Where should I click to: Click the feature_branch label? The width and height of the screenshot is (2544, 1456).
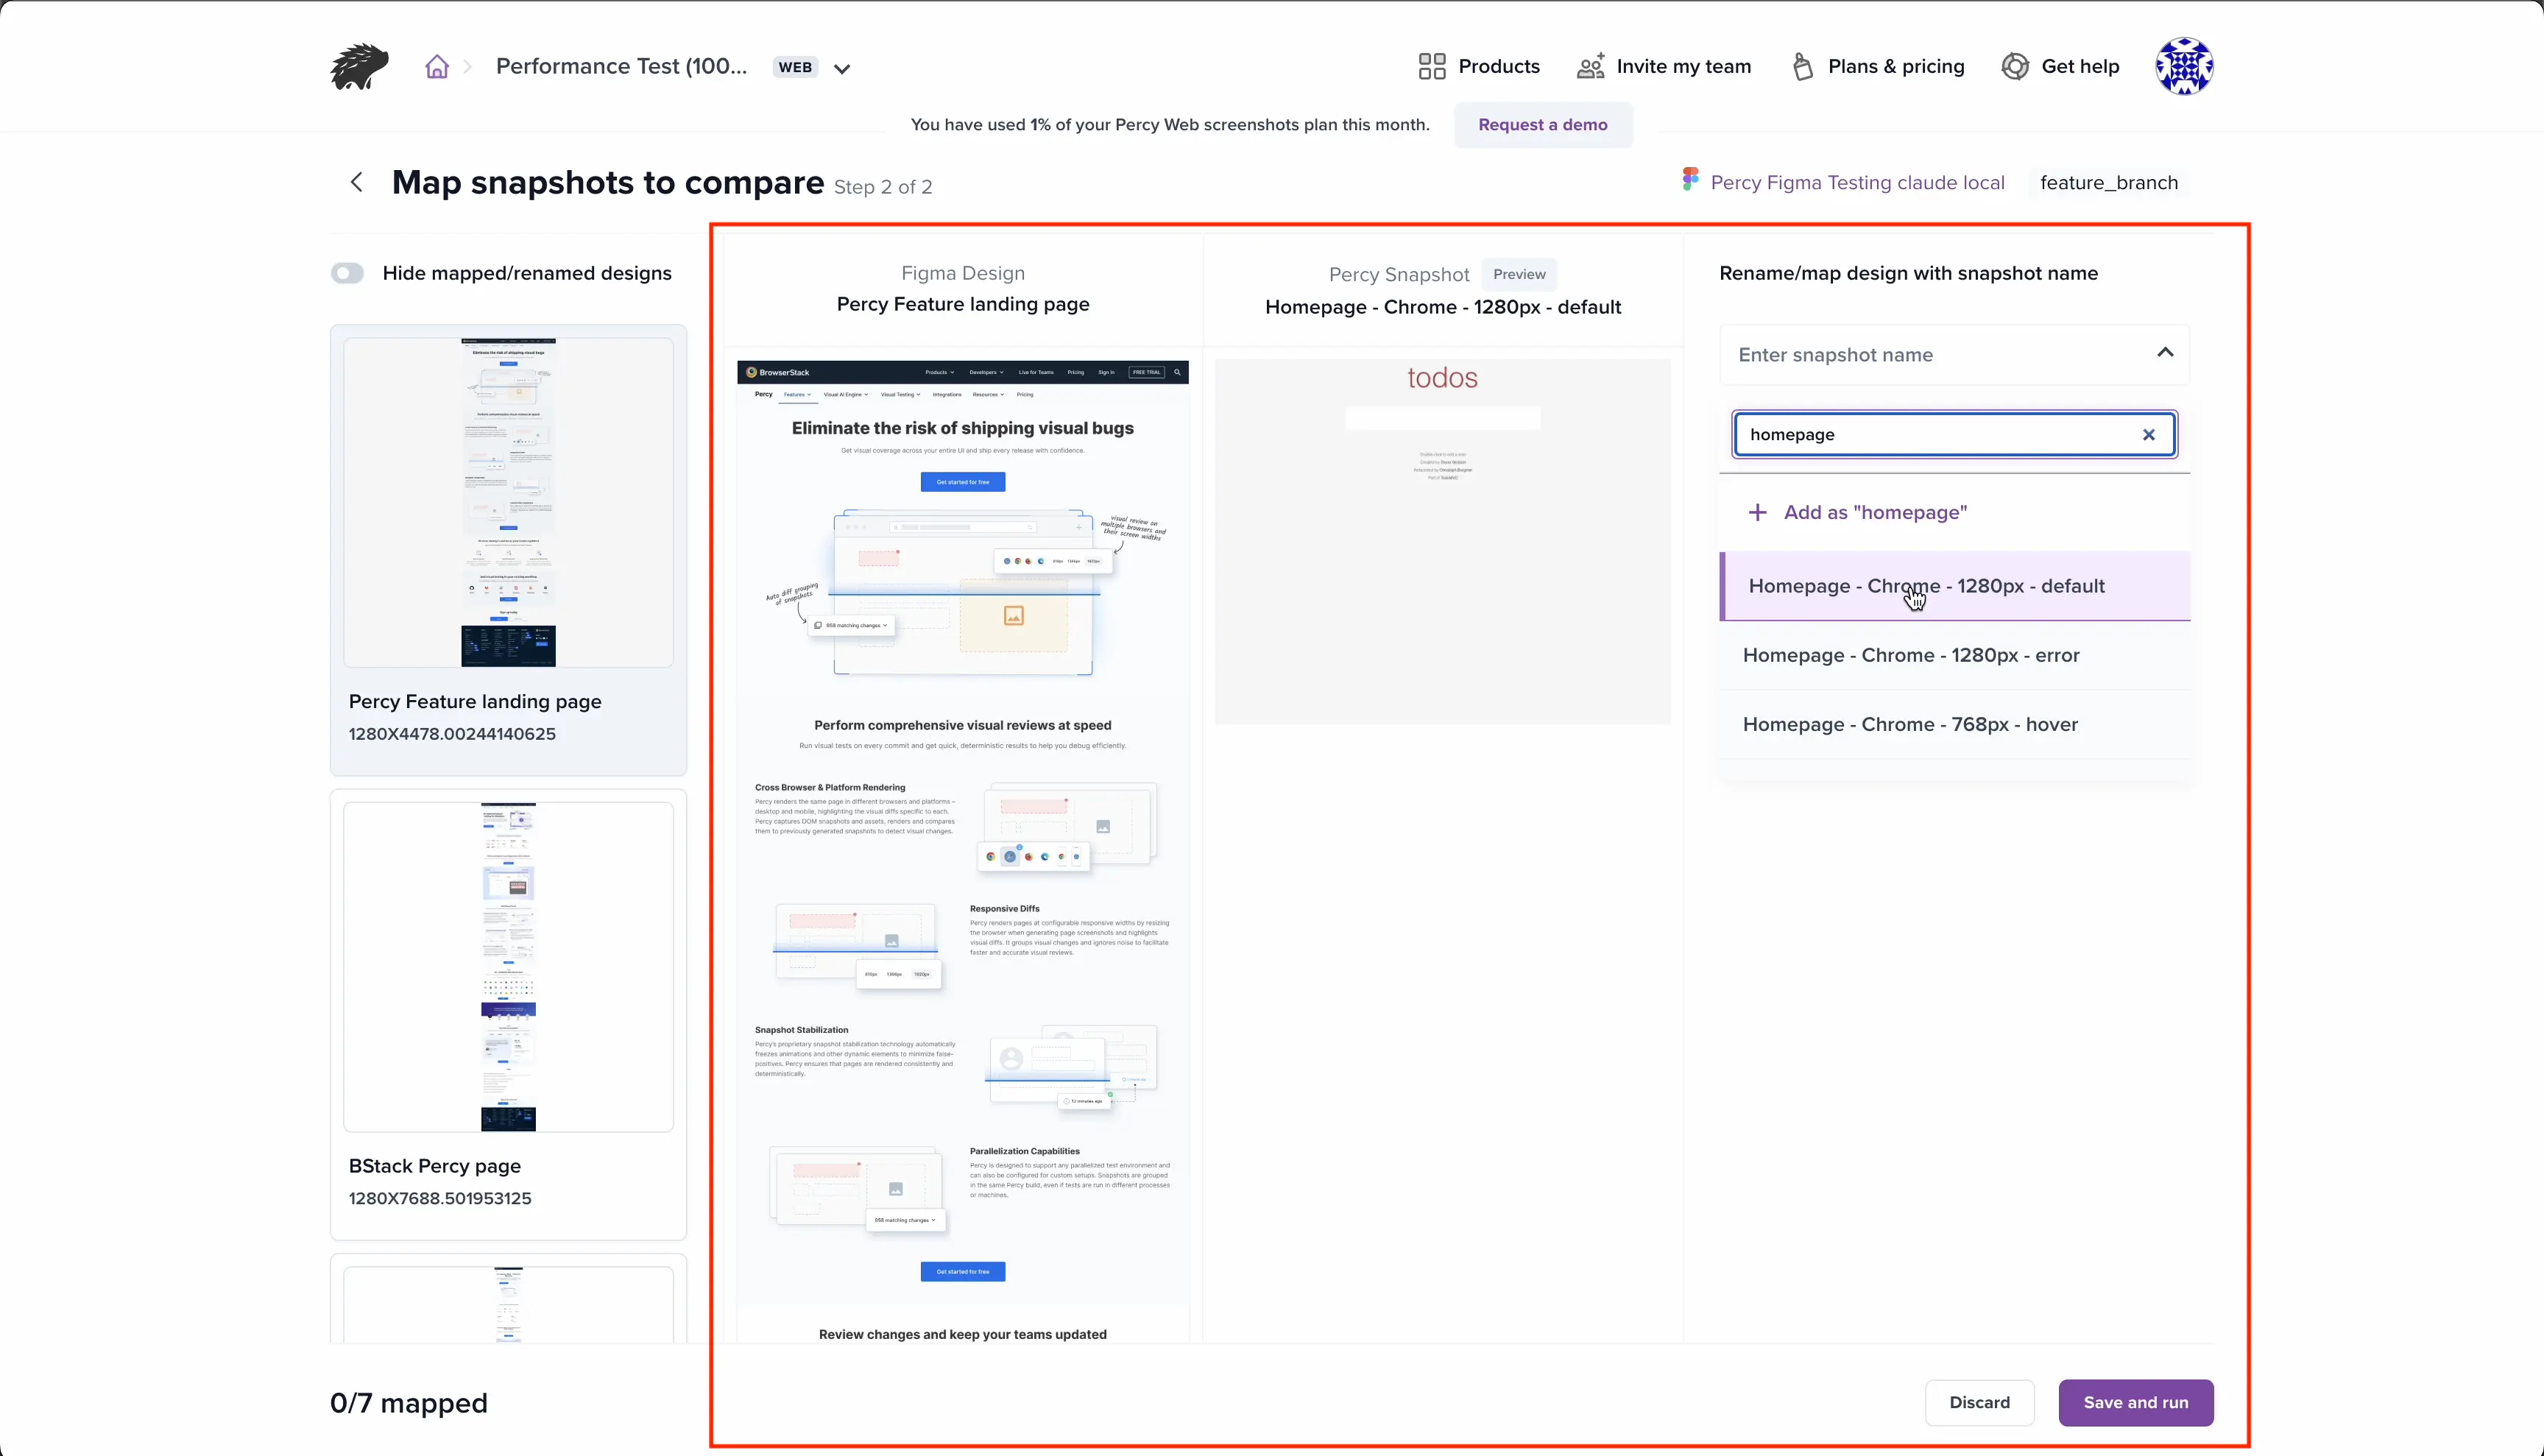point(2109,182)
